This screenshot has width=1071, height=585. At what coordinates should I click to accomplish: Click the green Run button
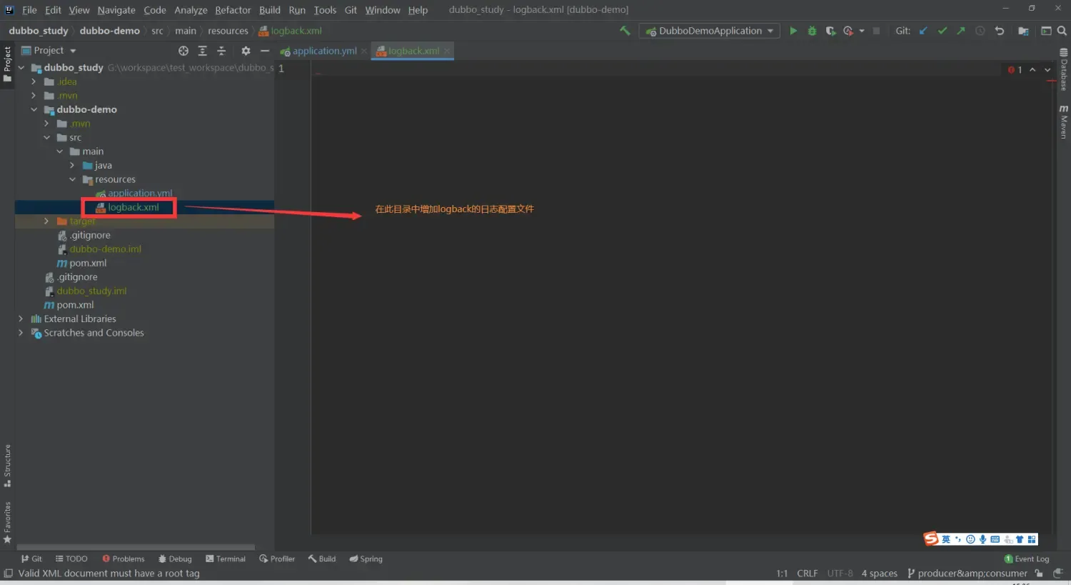coord(793,31)
